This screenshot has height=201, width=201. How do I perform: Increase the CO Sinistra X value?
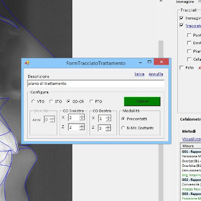click(x=82, y=116)
